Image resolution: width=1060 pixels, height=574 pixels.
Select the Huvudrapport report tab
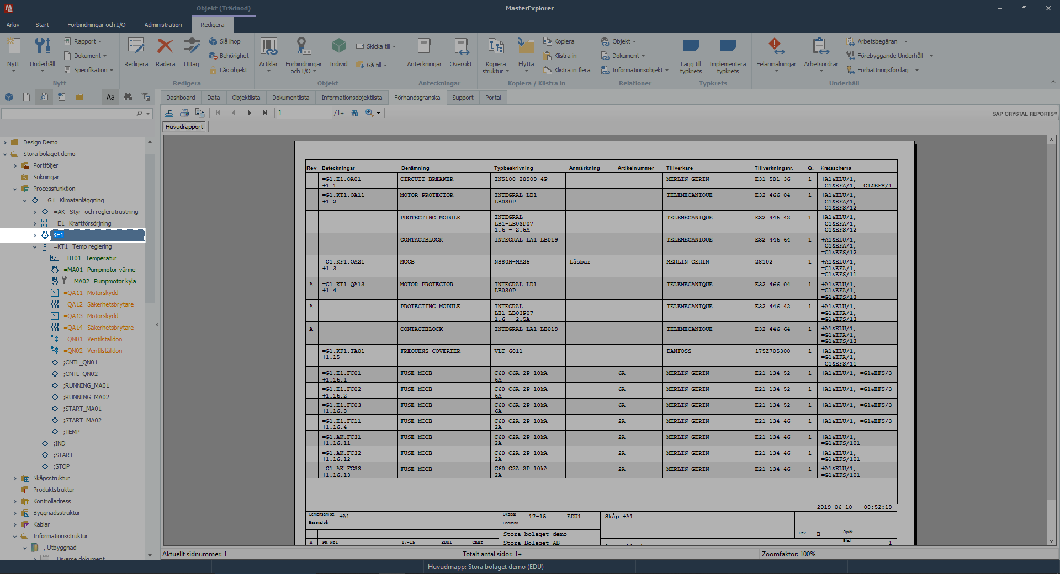(184, 127)
